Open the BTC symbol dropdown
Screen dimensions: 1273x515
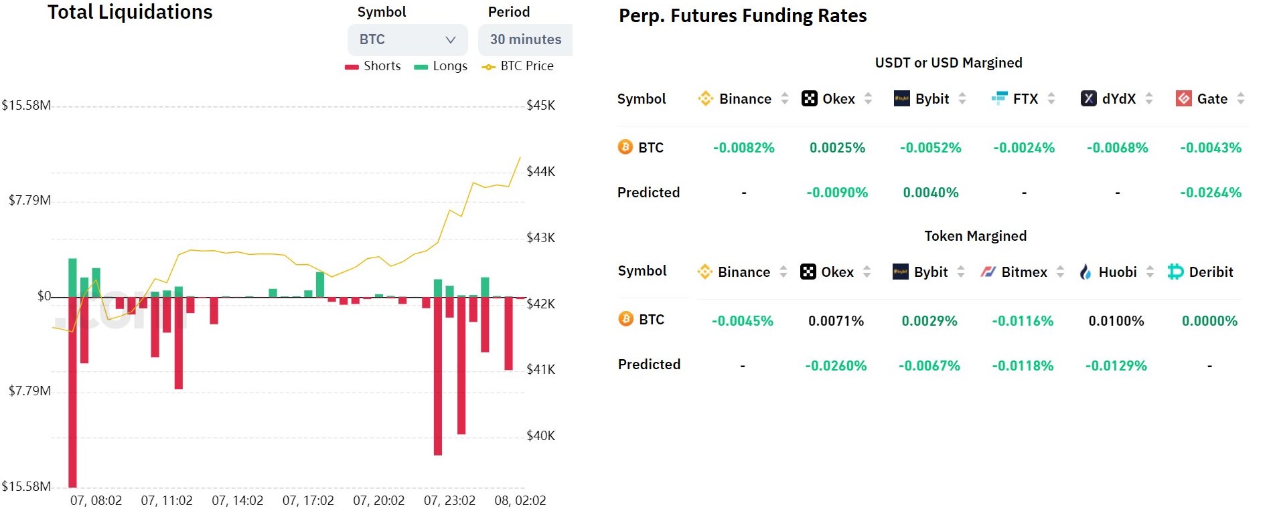point(407,40)
